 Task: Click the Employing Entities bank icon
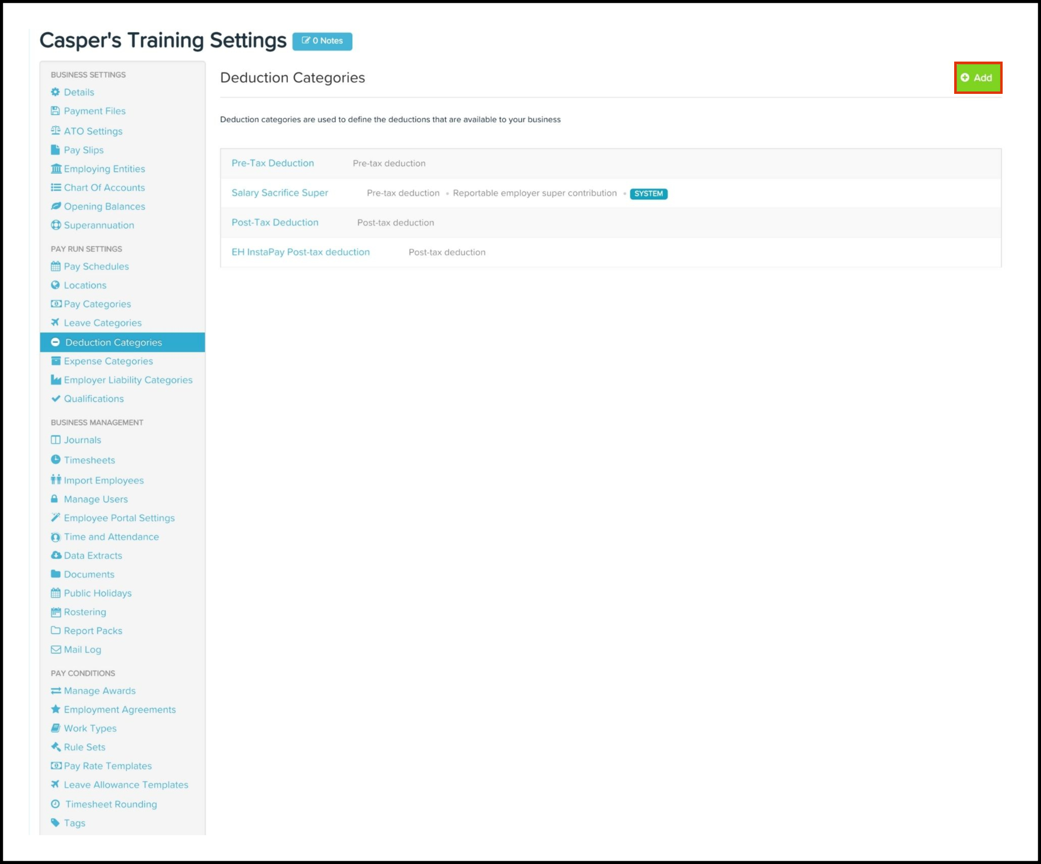pyautogui.click(x=56, y=169)
